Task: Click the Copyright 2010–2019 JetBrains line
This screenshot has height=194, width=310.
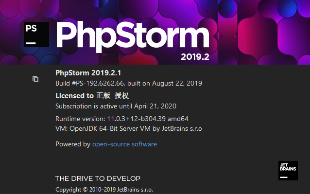Action: pos(104,190)
